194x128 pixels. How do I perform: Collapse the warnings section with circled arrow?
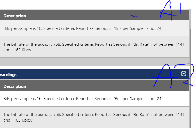coord(183,74)
